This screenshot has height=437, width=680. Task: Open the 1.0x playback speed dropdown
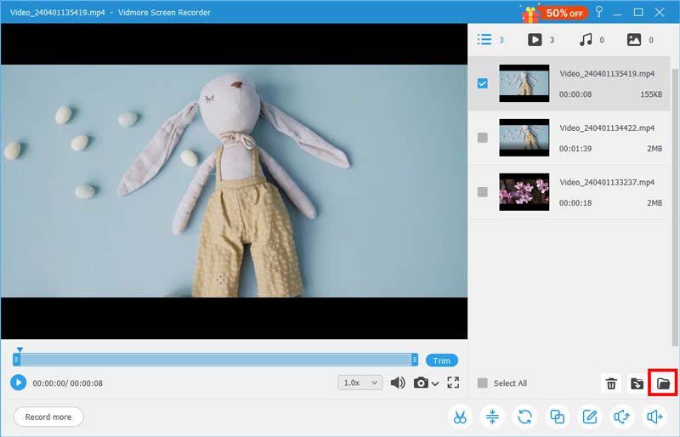[360, 383]
